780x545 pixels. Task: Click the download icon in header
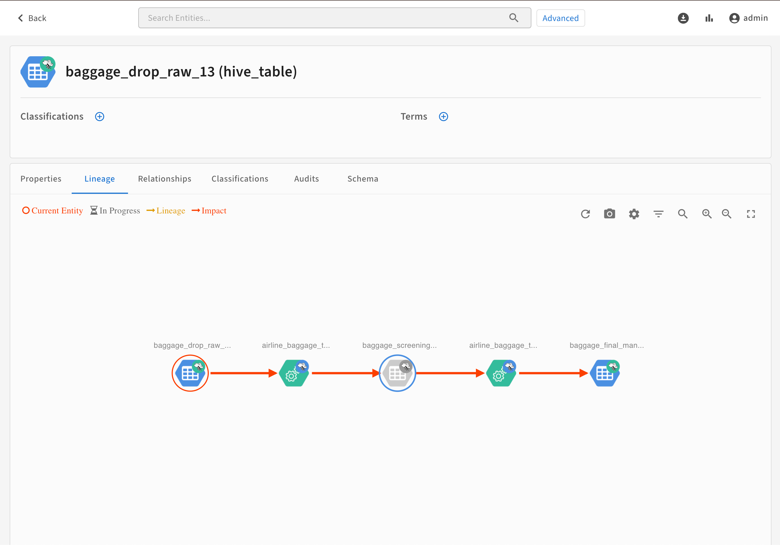683,18
